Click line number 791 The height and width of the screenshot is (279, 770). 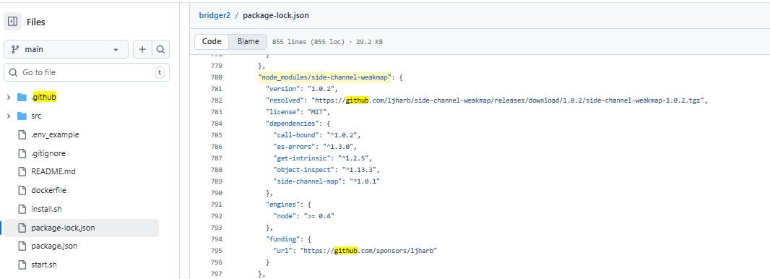(216, 205)
